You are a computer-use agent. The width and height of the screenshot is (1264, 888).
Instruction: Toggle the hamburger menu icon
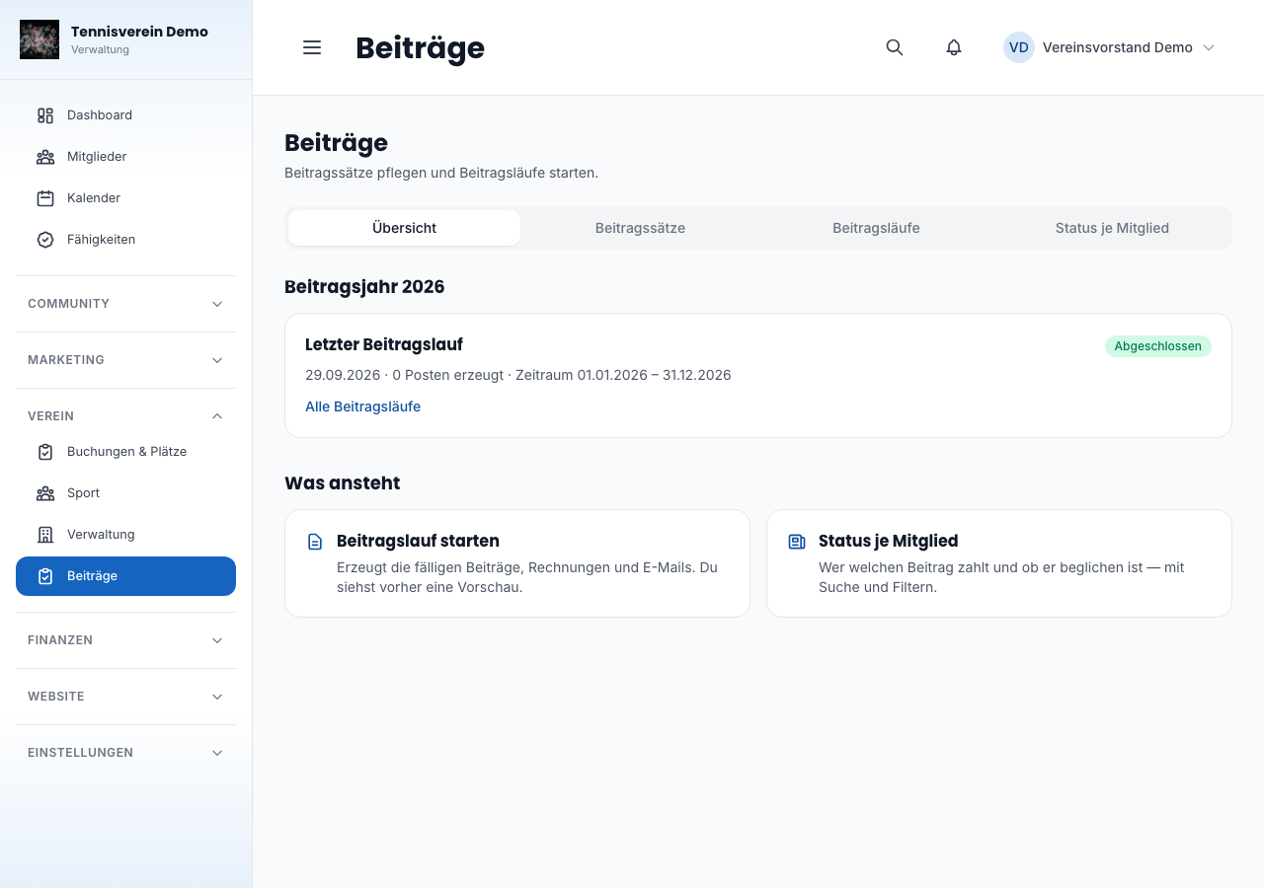[x=312, y=47]
